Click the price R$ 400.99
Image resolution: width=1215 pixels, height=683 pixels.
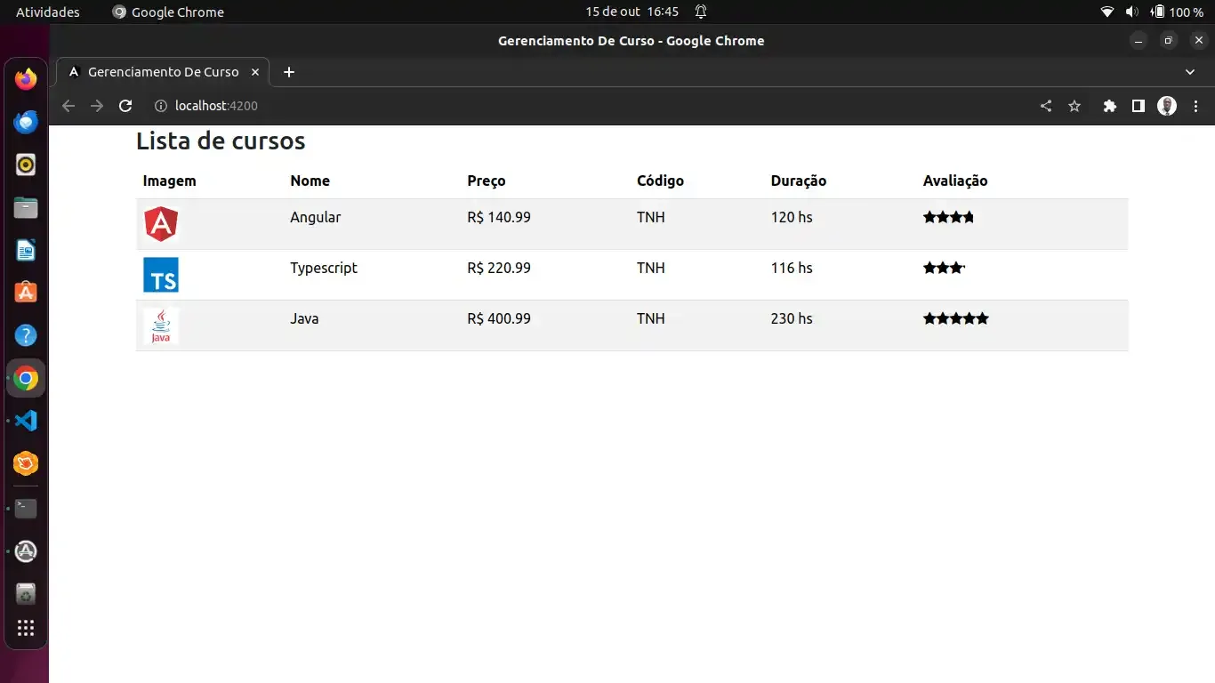[499, 318]
